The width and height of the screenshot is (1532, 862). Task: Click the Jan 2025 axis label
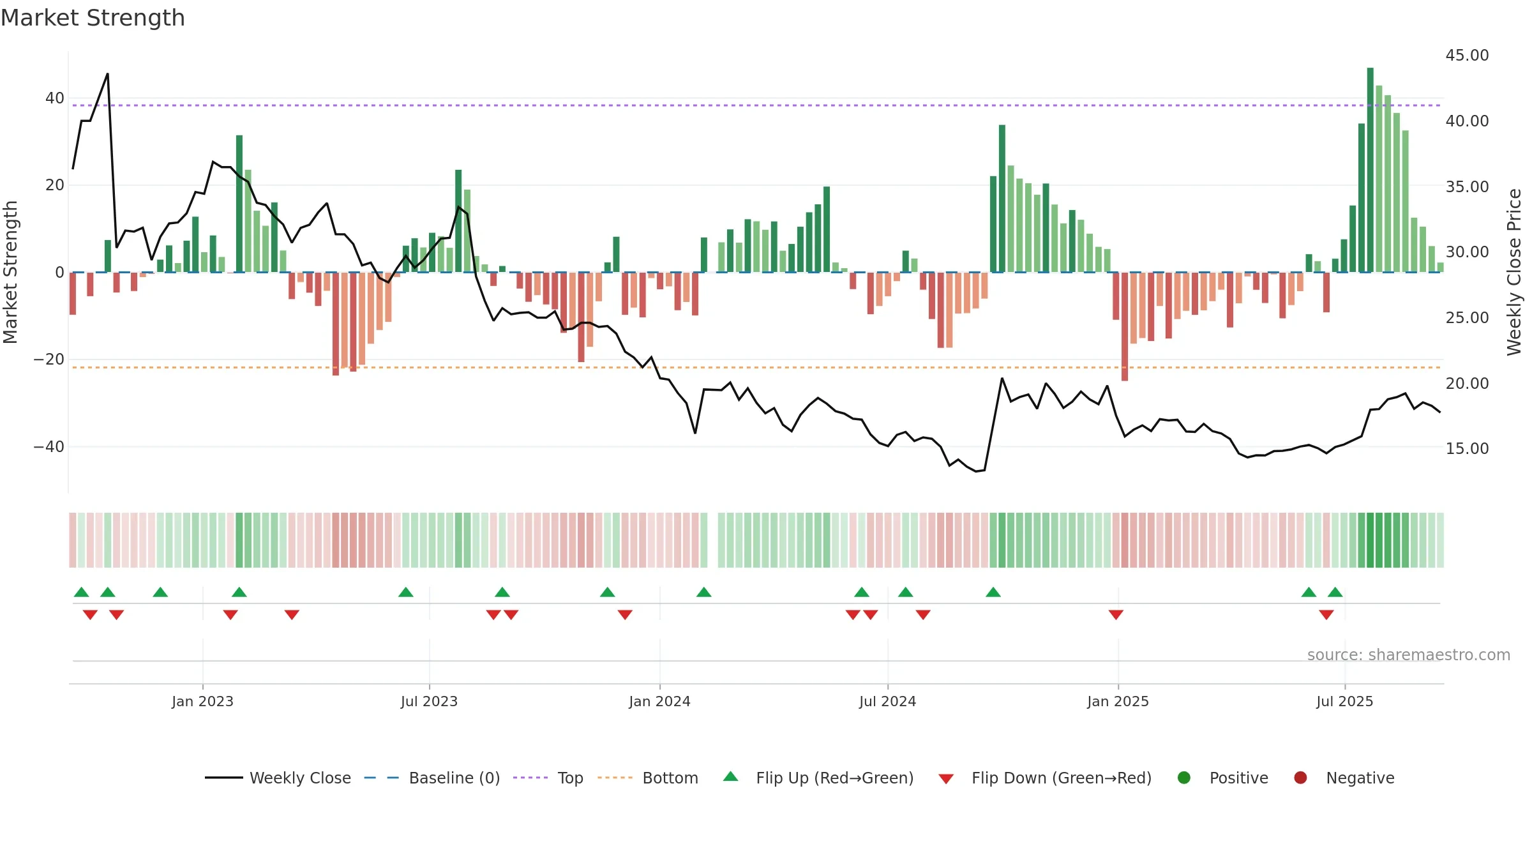click(x=1118, y=701)
